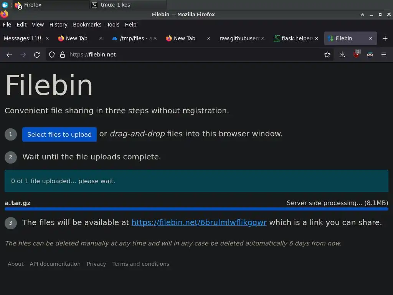Click the glasses extension icon in the toolbar
Viewport: 393px width, 295px height.
[370, 55]
